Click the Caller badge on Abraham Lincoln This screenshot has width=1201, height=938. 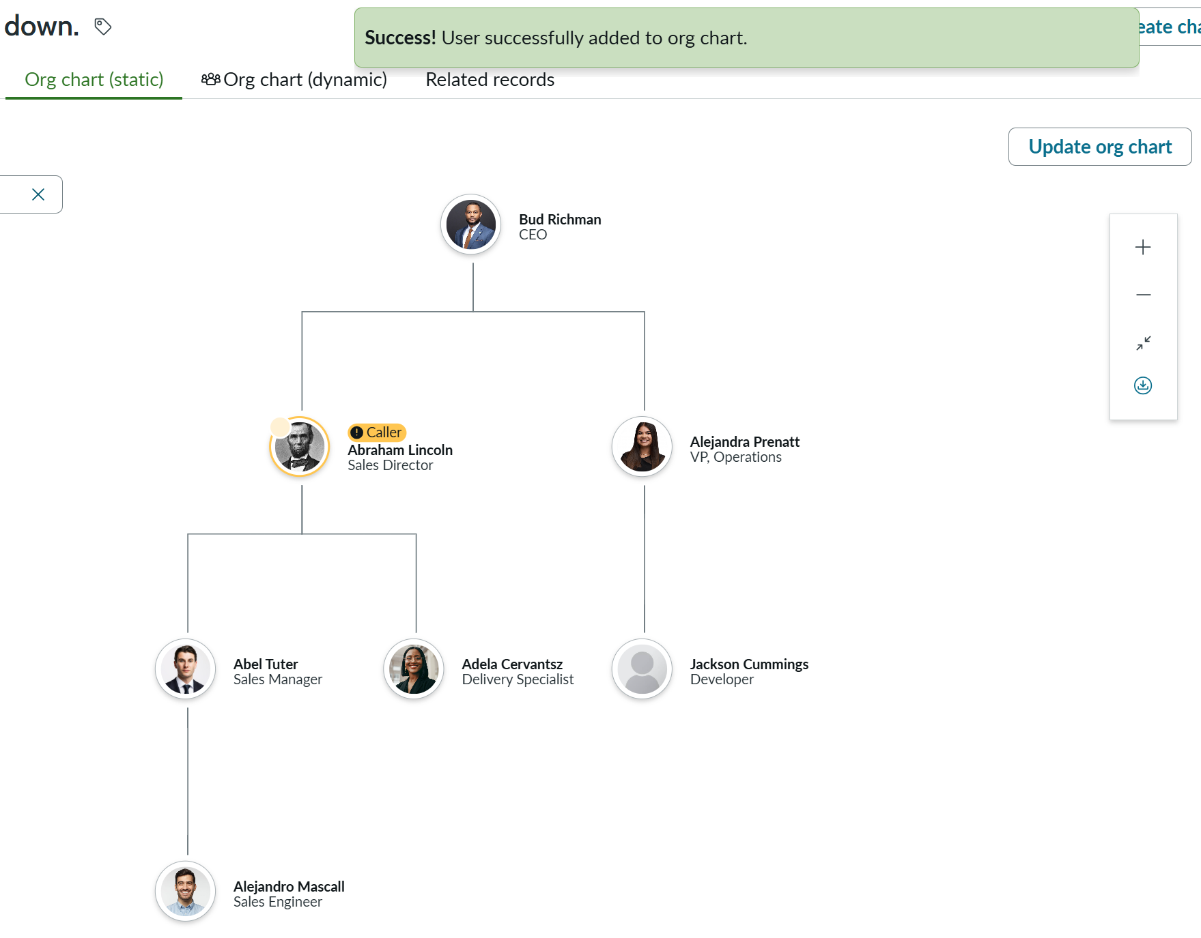coord(378,433)
